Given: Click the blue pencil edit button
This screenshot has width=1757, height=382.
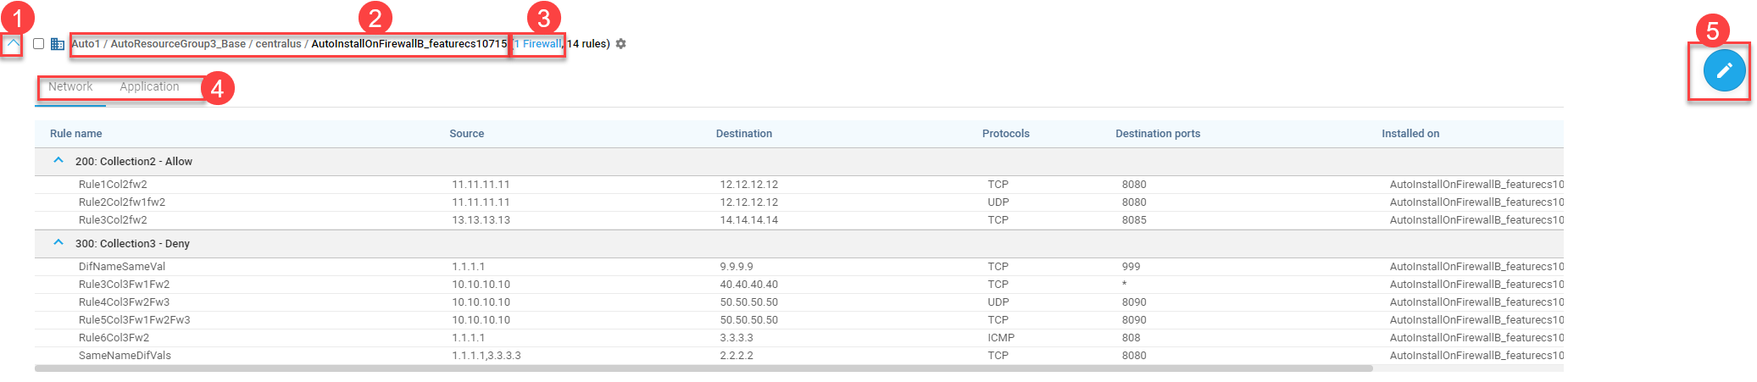Looking at the screenshot, I should 1724,70.
